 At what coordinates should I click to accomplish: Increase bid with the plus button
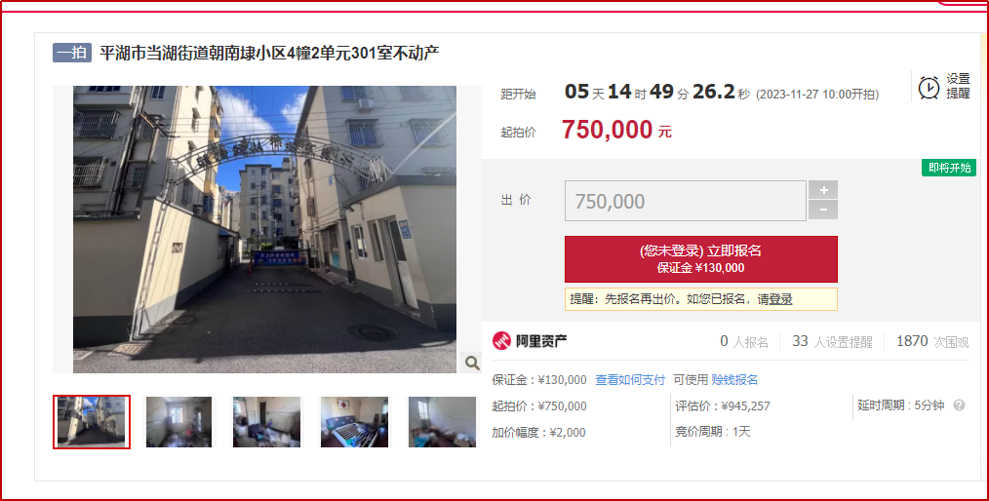823,190
